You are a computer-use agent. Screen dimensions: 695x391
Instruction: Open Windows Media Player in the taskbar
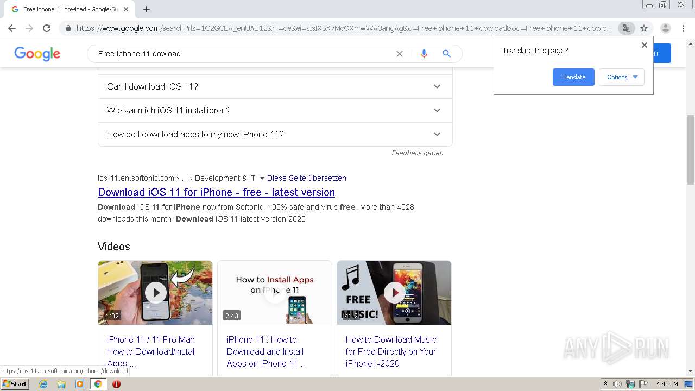coord(80,384)
